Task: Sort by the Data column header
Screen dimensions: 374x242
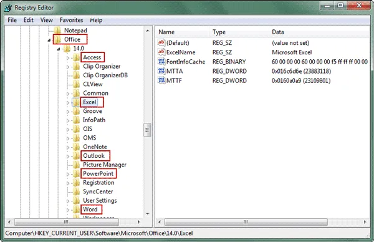Action: coord(320,32)
